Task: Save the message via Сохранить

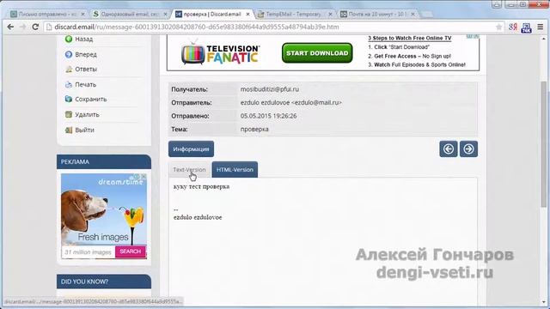Action: click(x=90, y=100)
